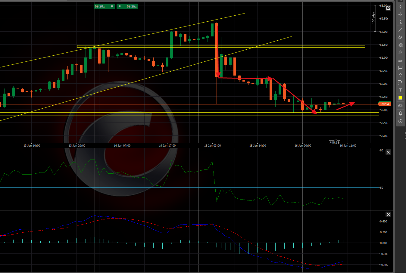This screenshot has height=273, width=406.
Task: Open the yellow drawing color swatch
Action: (400, 98)
